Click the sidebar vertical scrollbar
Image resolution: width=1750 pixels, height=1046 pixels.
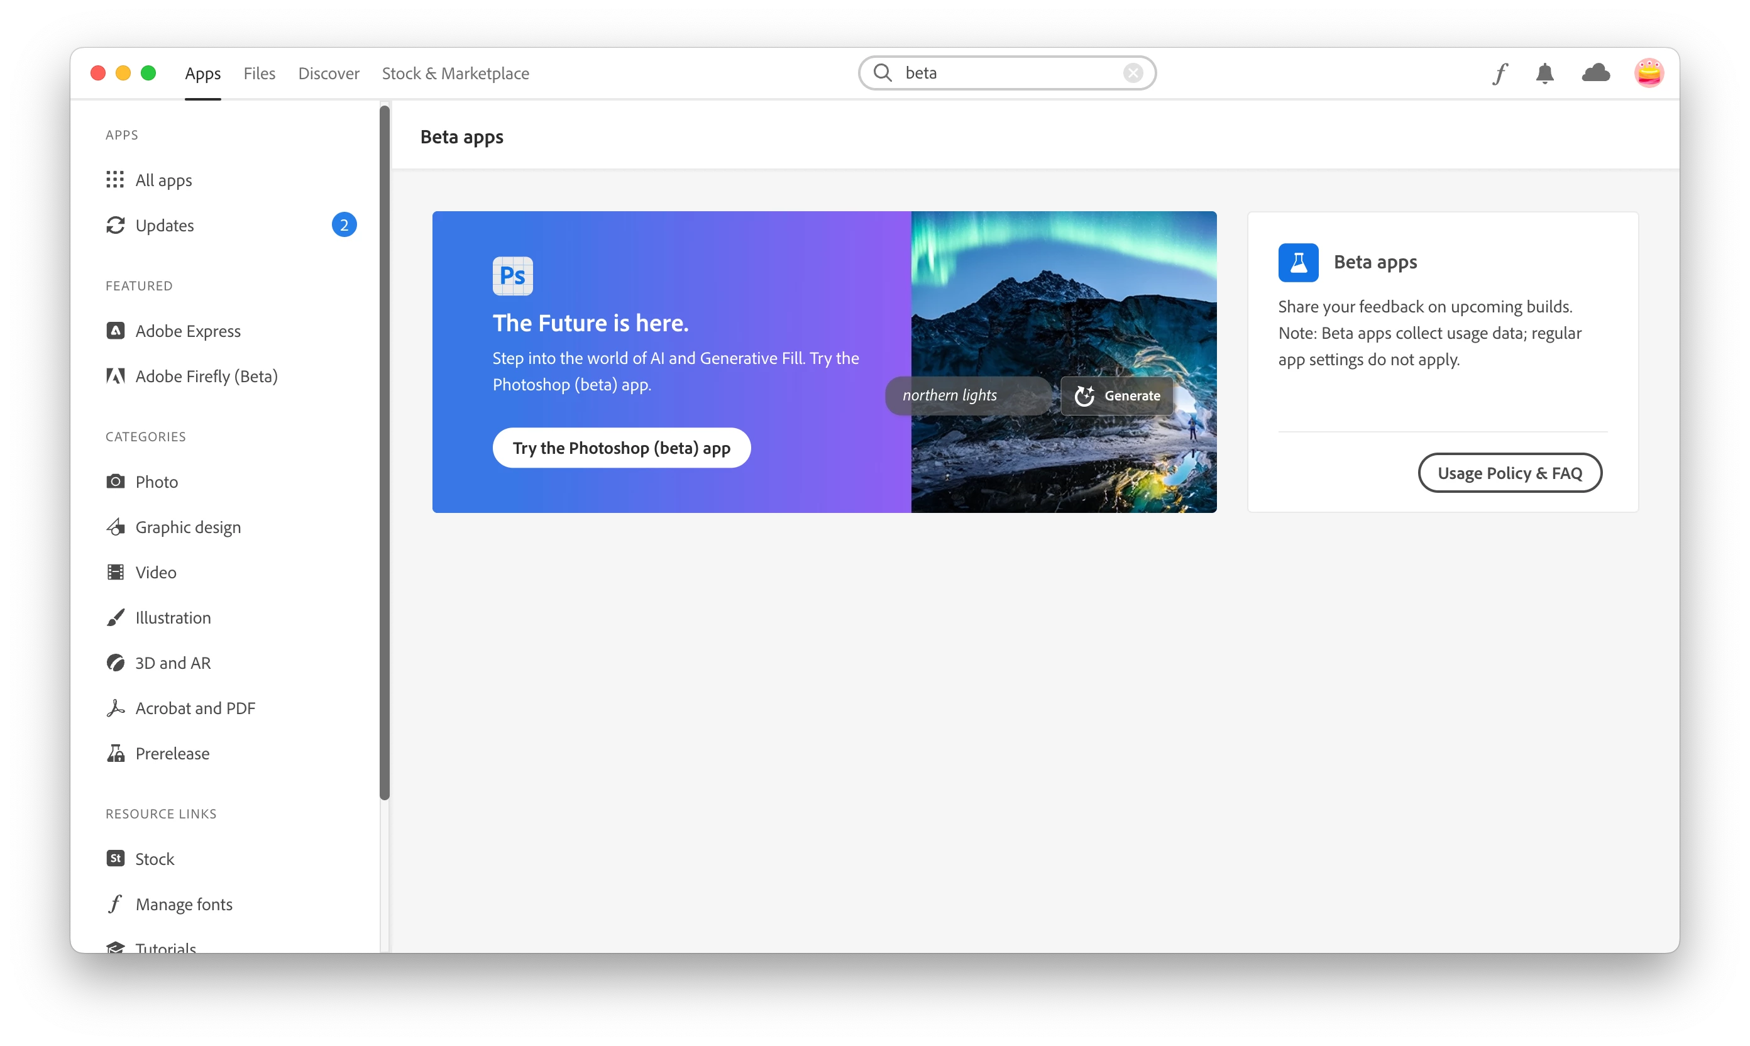(x=384, y=451)
